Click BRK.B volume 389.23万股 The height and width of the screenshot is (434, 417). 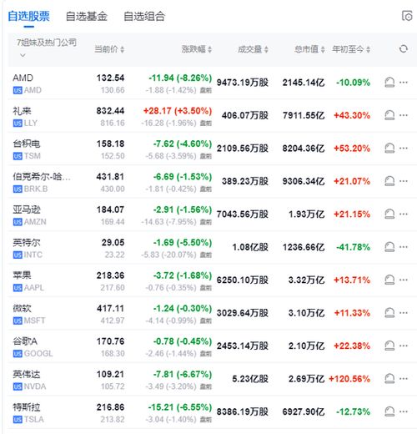pos(245,181)
